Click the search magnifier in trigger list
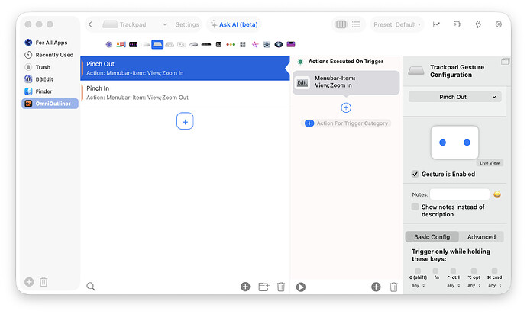This screenshot has width=527, height=314. [x=91, y=287]
